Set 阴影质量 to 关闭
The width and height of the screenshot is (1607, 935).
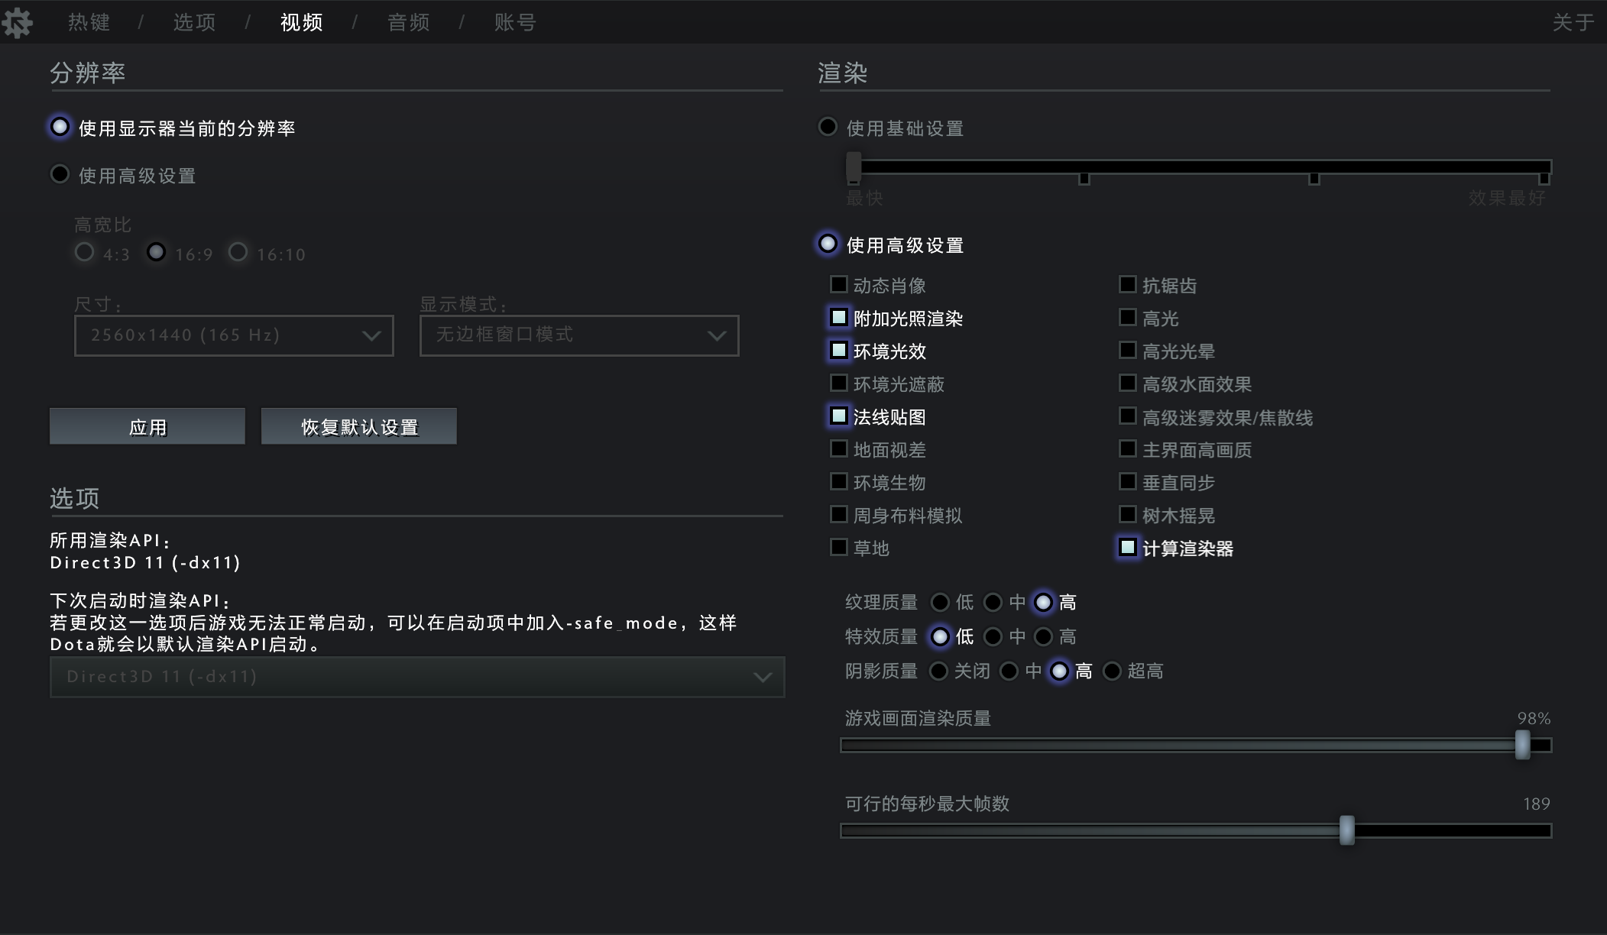click(938, 671)
